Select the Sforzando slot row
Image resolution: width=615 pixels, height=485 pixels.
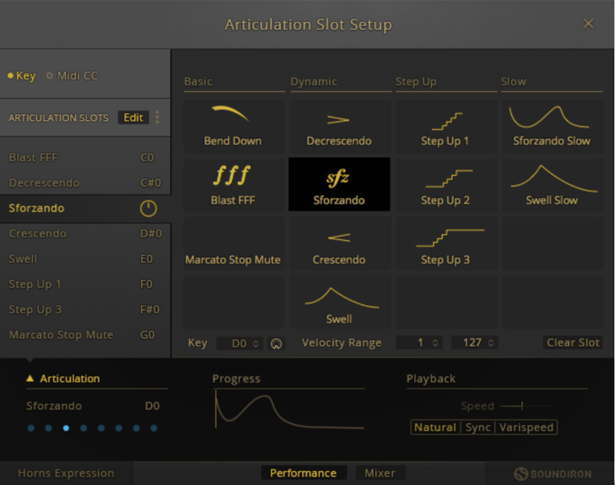85,208
